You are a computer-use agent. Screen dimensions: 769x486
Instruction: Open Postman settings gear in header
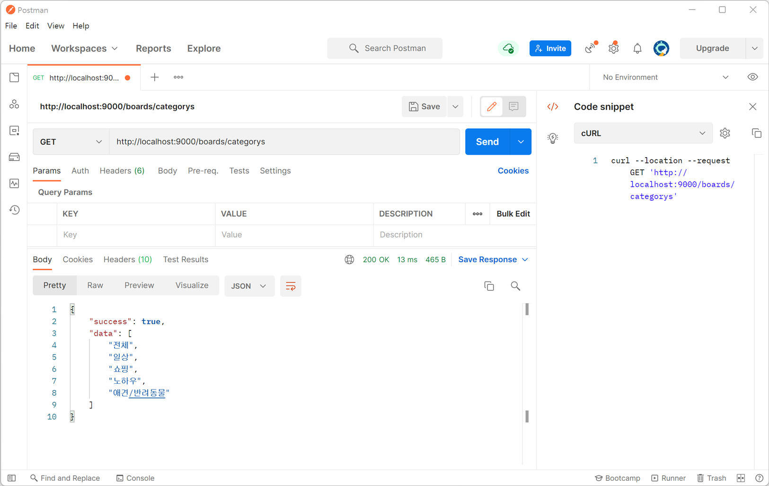click(614, 48)
